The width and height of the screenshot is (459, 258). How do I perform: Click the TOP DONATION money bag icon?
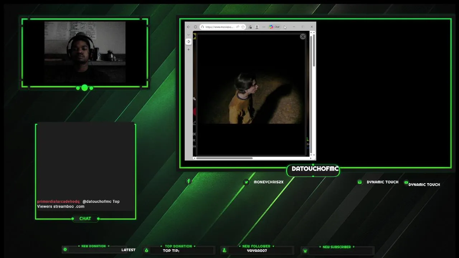coord(146,250)
